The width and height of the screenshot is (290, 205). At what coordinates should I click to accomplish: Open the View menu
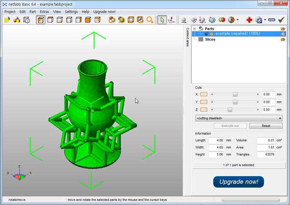coord(57,12)
